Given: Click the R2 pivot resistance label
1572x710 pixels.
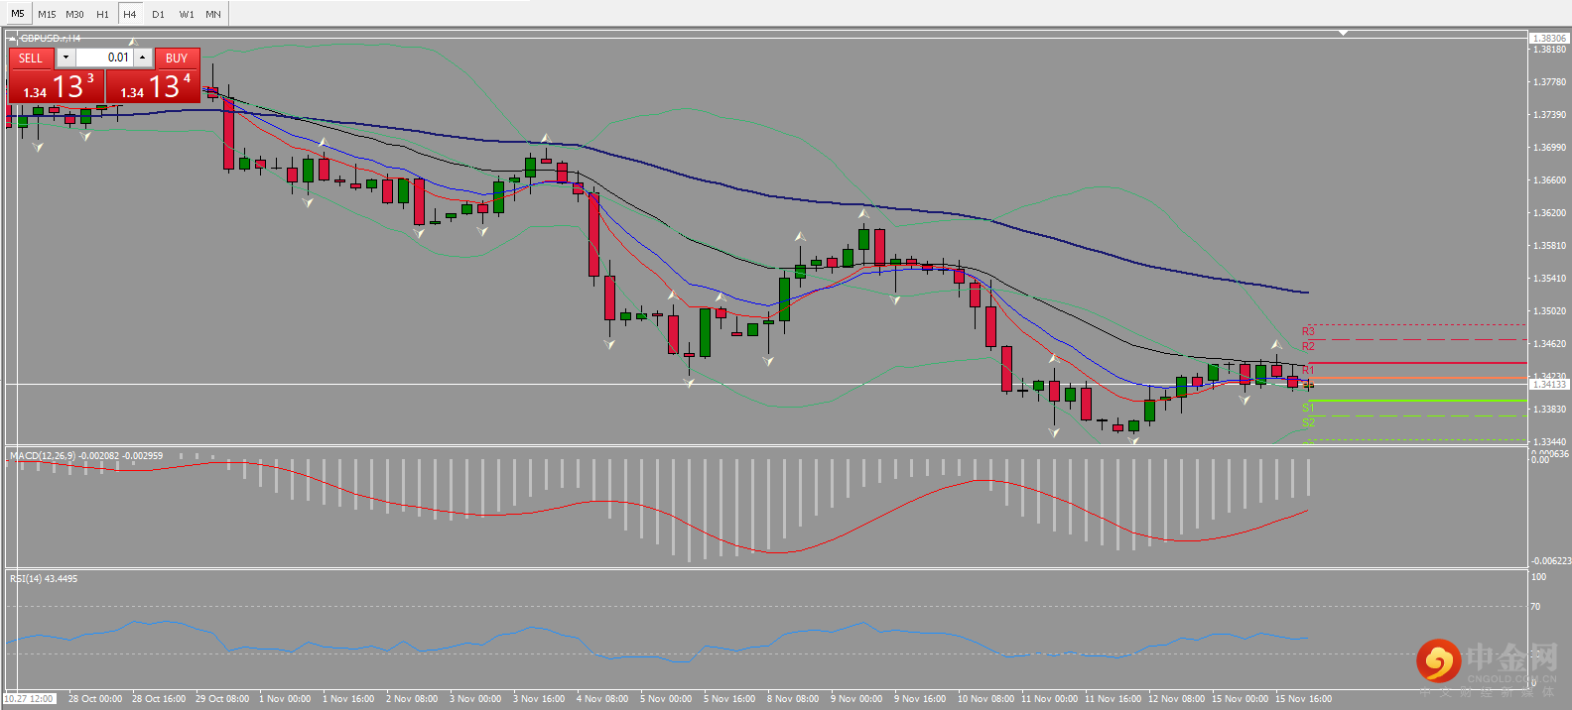Looking at the screenshot, I should tap(1308, 346).
